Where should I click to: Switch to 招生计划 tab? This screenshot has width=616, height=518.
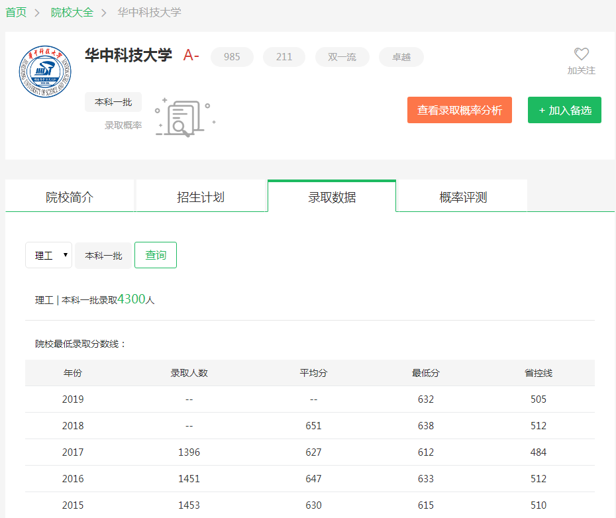click(201, 197)
